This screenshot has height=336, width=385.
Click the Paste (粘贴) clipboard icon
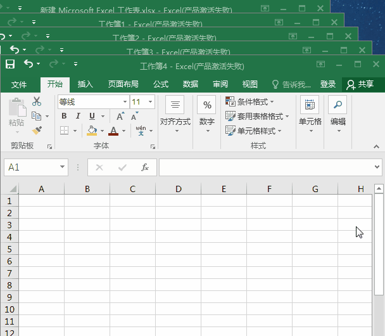[17, 107]
